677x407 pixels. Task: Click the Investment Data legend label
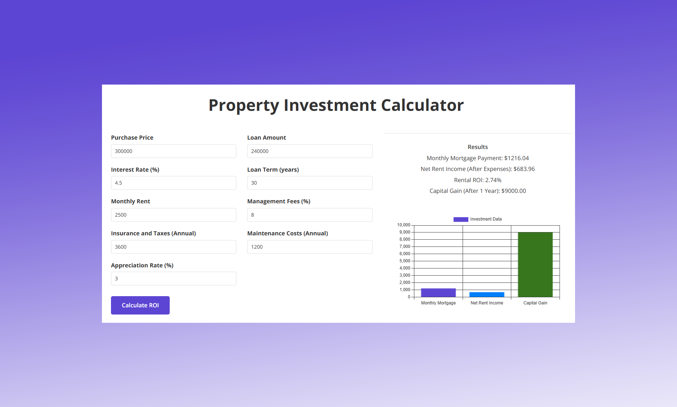point(486,219)
